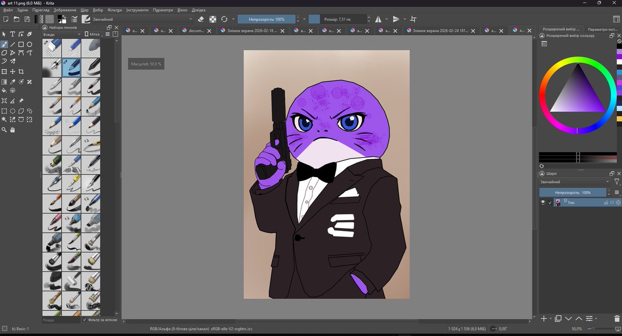Screen dimensions: 622x336
Task: Select the Color Sampler eyedropper tool
Action: click(12, 82)
